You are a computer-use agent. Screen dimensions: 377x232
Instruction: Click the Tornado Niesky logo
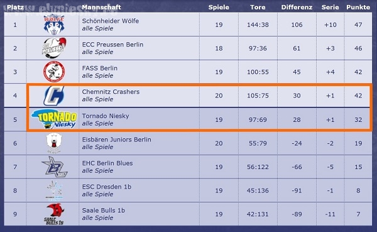tap(54, 119)
